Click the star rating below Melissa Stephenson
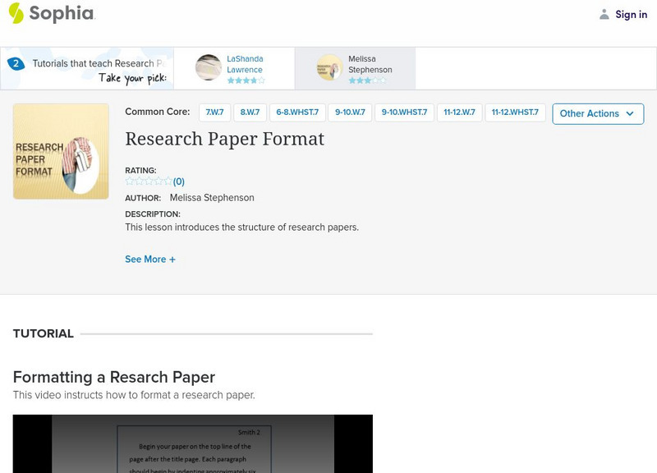657x473 pixels. pos(366,80)
